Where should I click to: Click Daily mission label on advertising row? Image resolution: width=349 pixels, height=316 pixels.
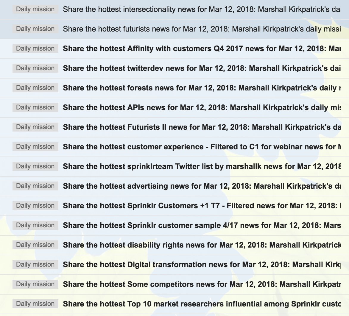point(35,186)
